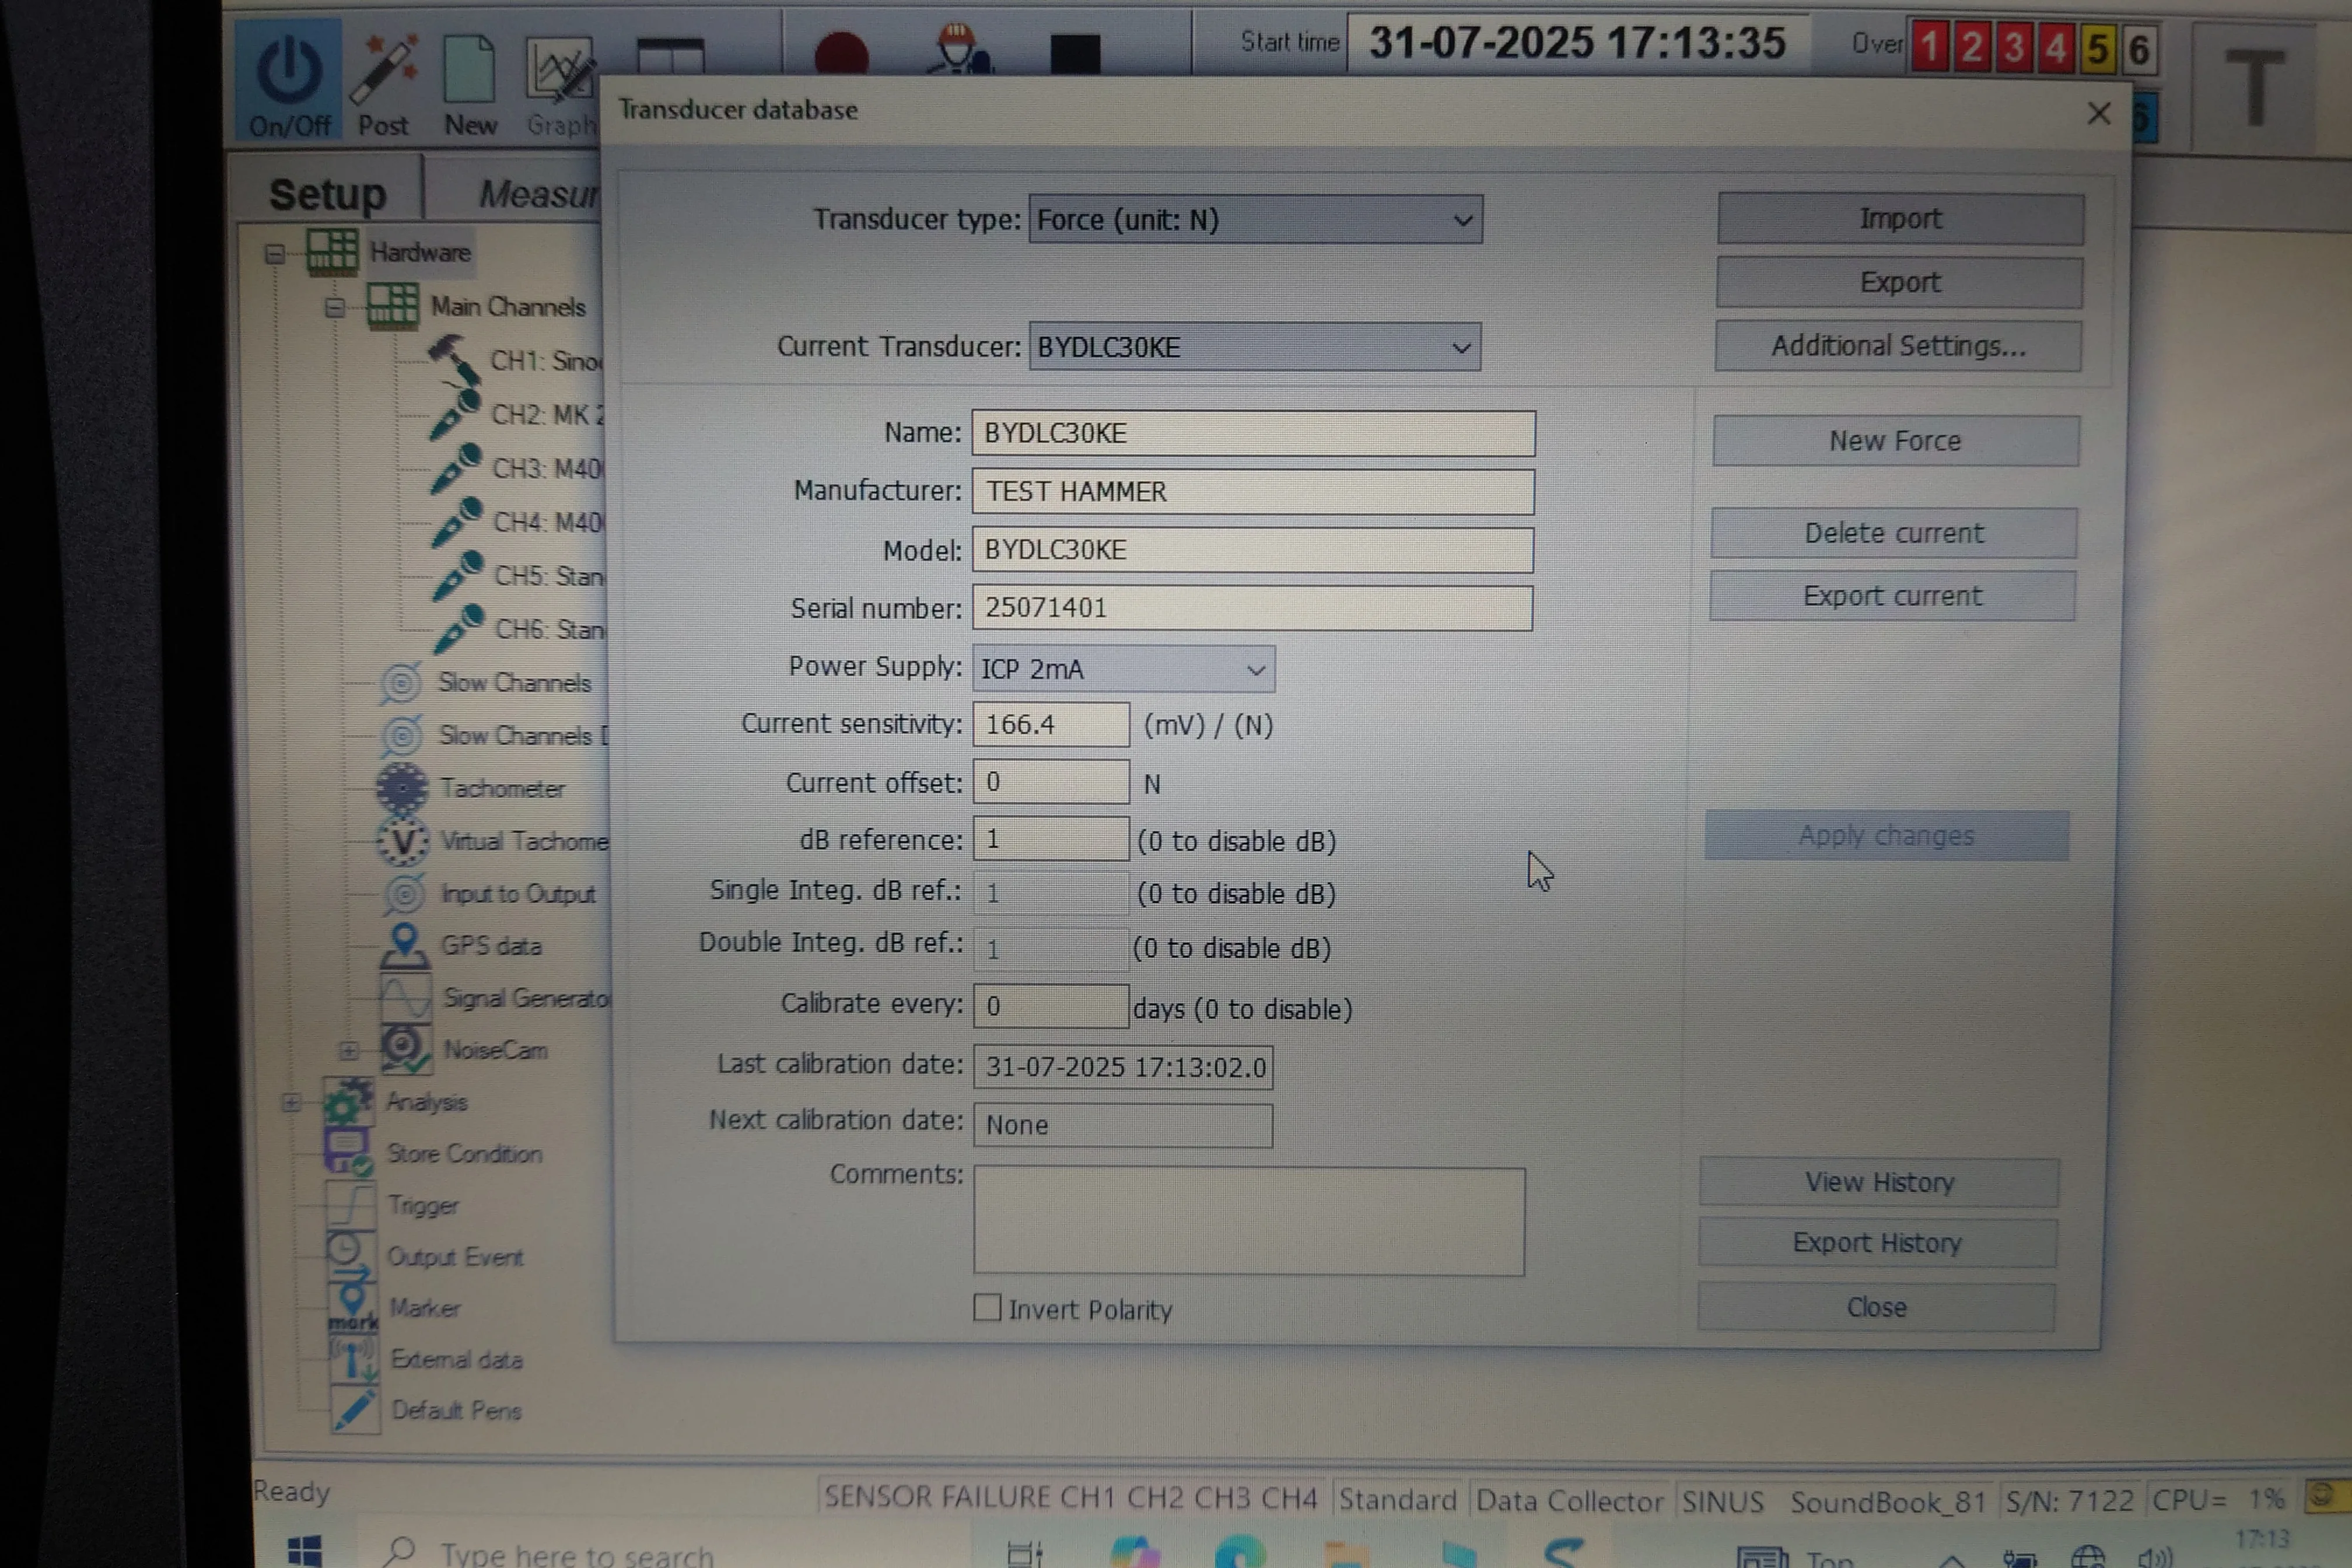Select the Trigger item icon

pos(350,1204)
